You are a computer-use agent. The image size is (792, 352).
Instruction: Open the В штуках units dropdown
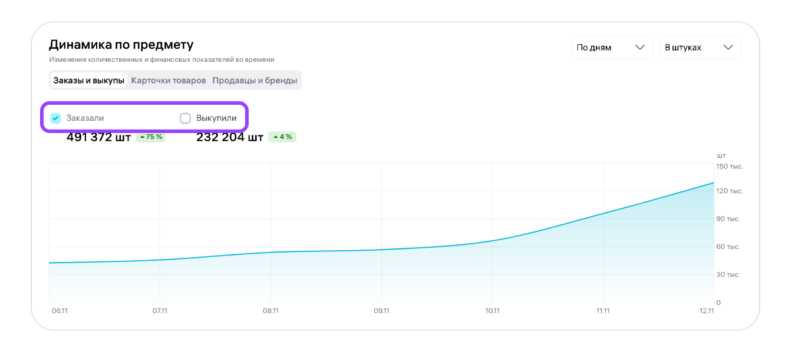pos(699,48)
